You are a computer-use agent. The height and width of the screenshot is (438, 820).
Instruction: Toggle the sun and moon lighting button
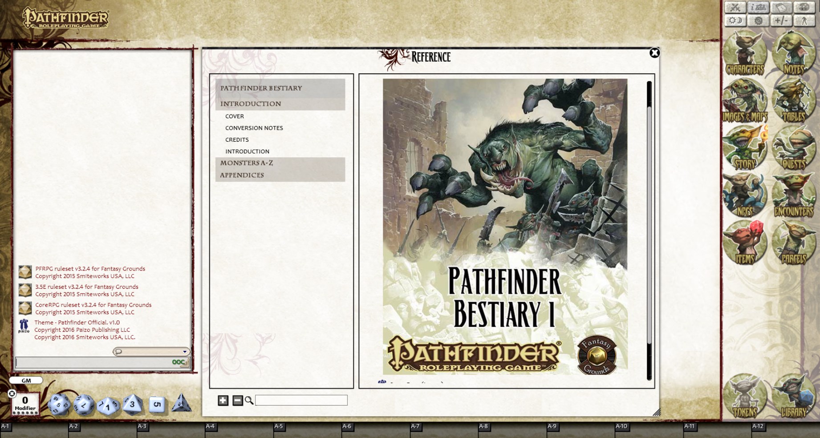pos(735,20)
